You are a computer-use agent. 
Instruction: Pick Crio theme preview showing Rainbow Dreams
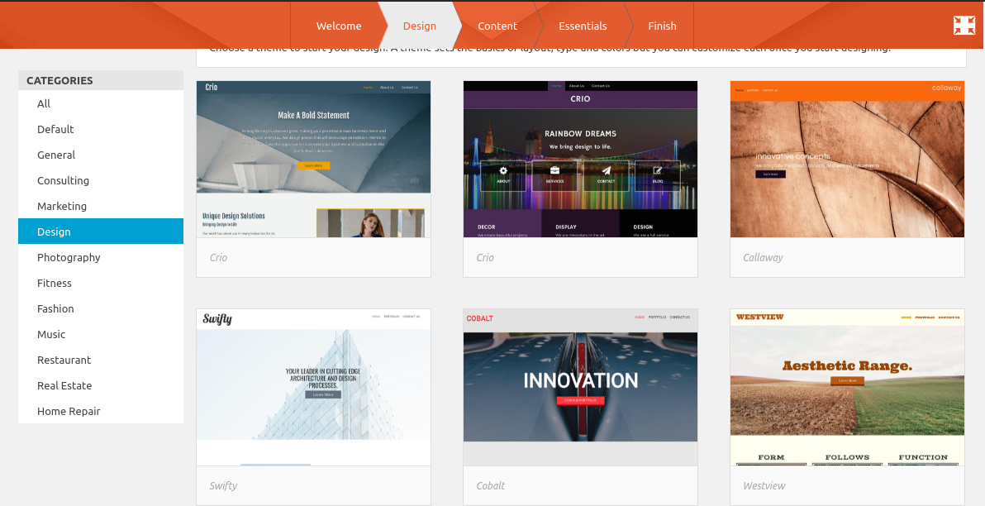pos(580,159)
